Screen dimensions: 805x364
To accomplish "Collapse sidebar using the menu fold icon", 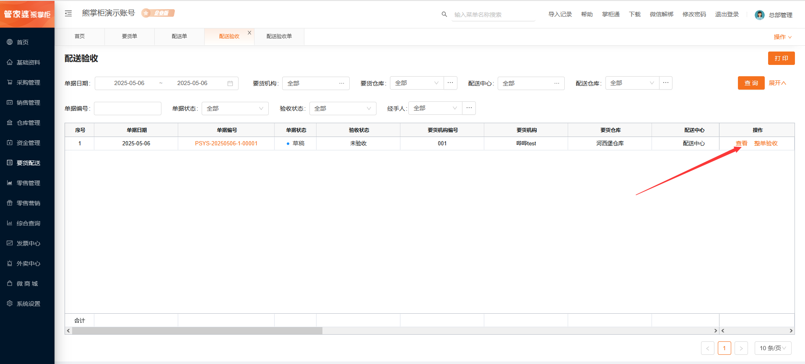I will tap(68, 13).
